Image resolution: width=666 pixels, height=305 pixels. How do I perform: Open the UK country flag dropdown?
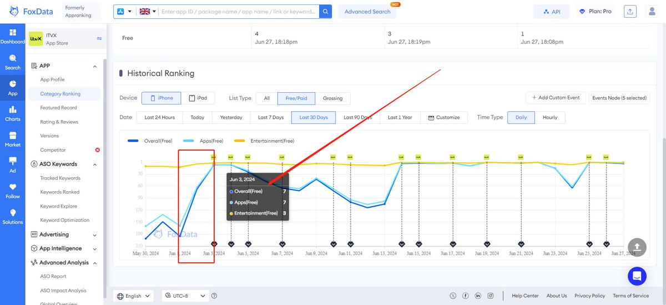tap(148, 11)
